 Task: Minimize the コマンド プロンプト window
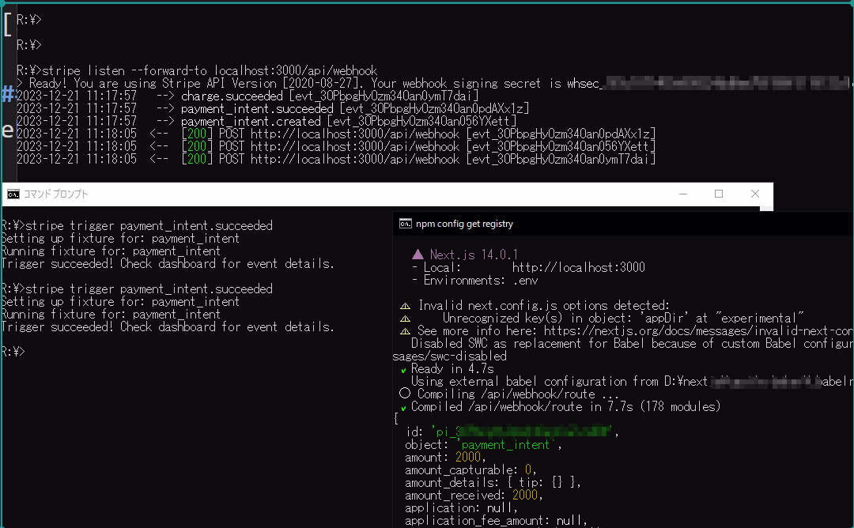coord(683,194)
